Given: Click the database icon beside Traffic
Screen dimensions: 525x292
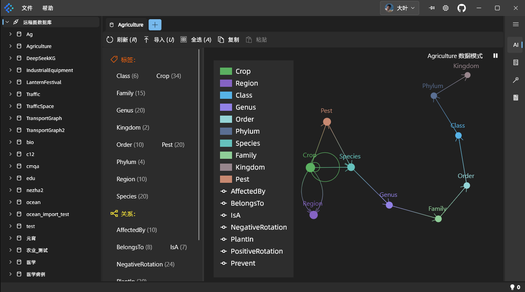Looking at the screenshot, I should point(19,94).
